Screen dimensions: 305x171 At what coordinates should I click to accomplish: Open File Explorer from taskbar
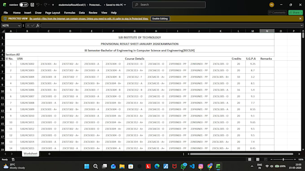122,166
